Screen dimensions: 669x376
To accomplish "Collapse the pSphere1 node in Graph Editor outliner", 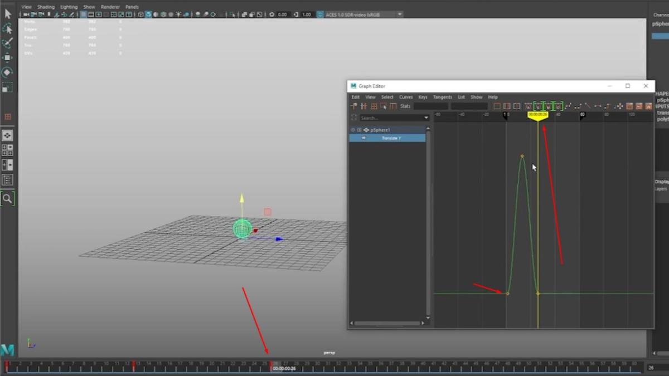I will pos(359,130).
